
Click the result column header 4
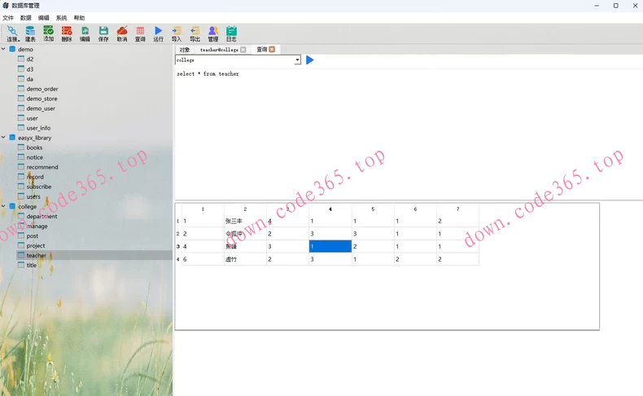point(330,209)
